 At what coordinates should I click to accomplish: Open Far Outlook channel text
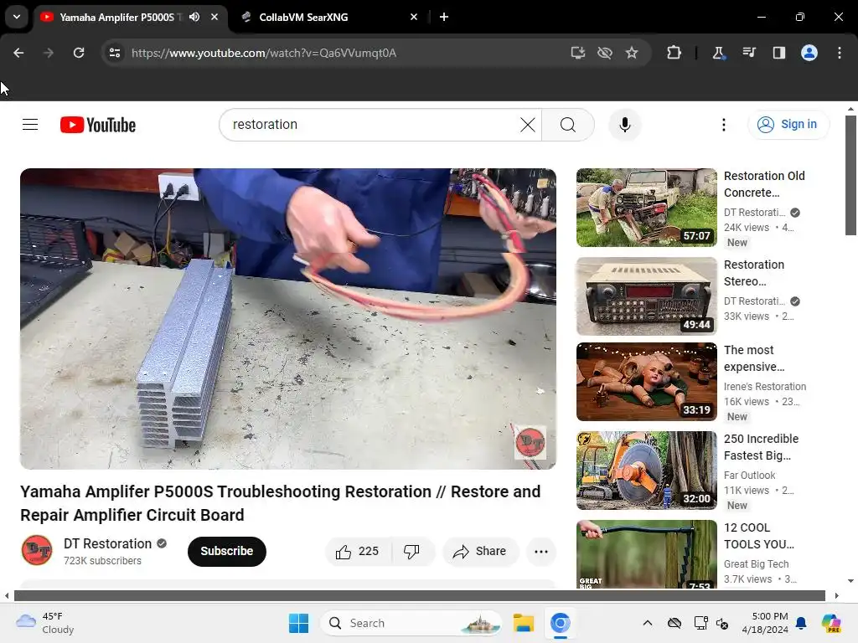click(x=749, y=476)
